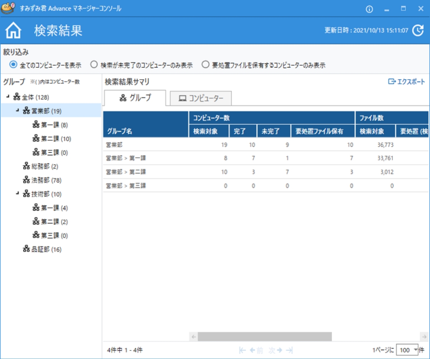Click the export icon beside エクスポート
The image size is (430, 359).
point(392,81)
